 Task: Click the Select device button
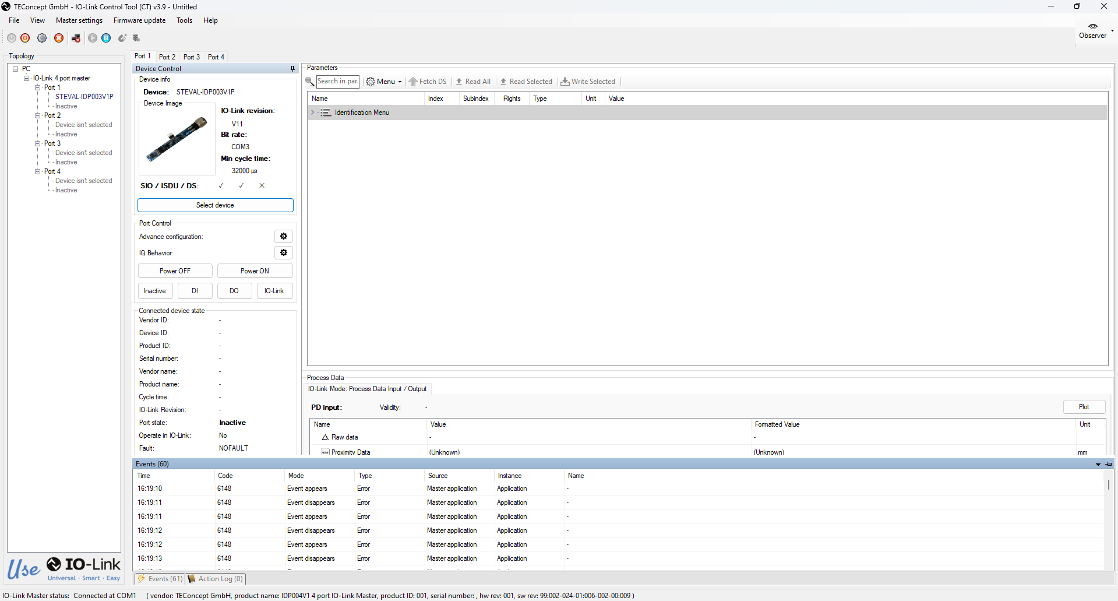pyautogui.click(x=215, y=205)
